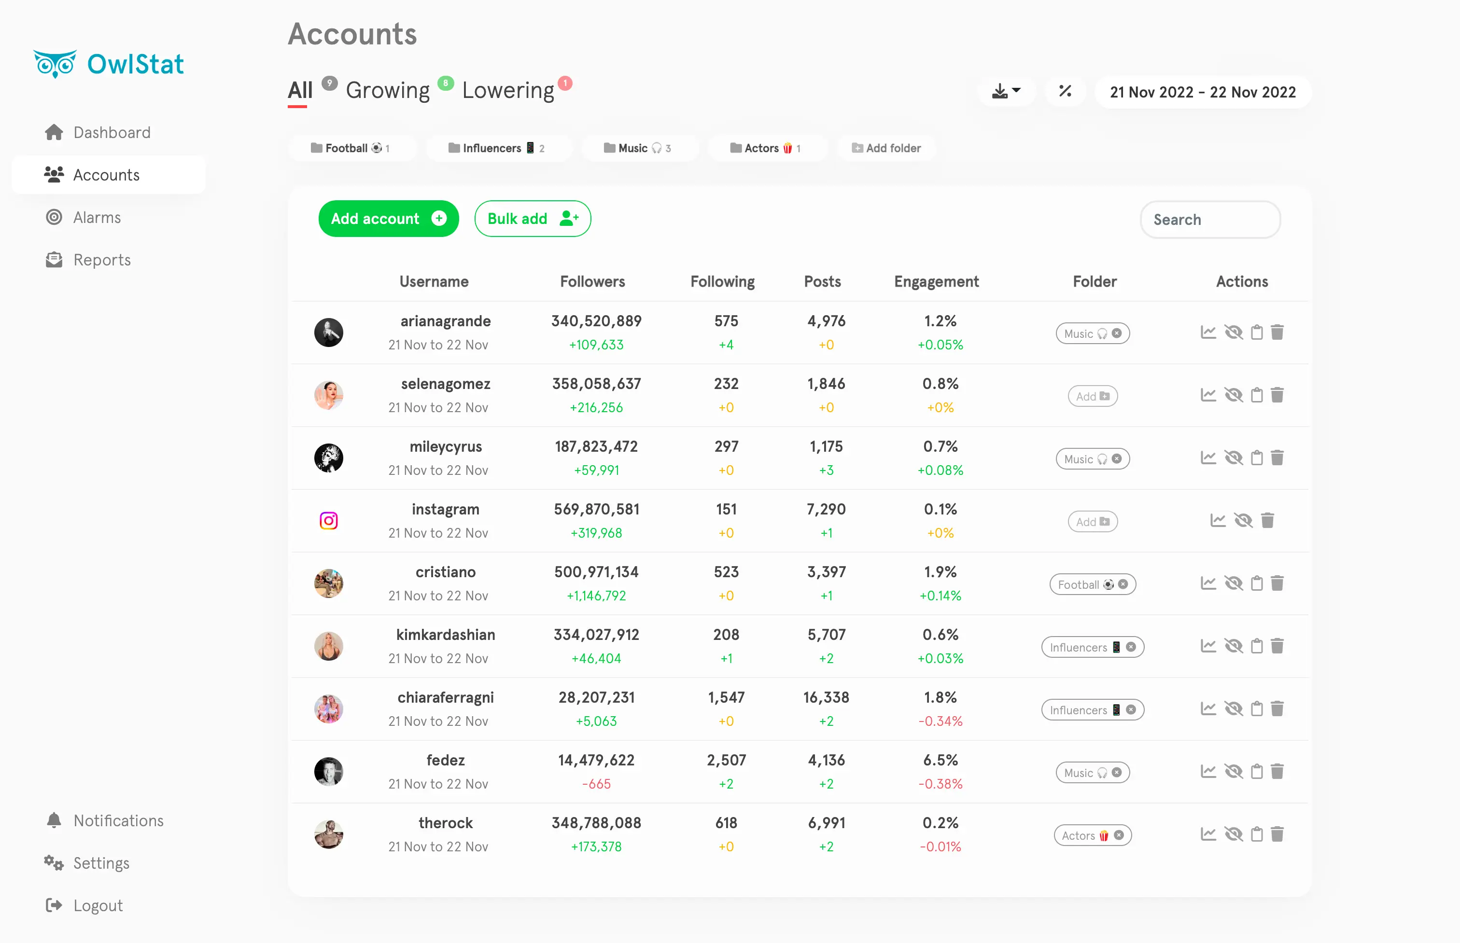The image size is (1460, 943).
Task: Hide the chiaraferragni account
Action: (1234, 709)
